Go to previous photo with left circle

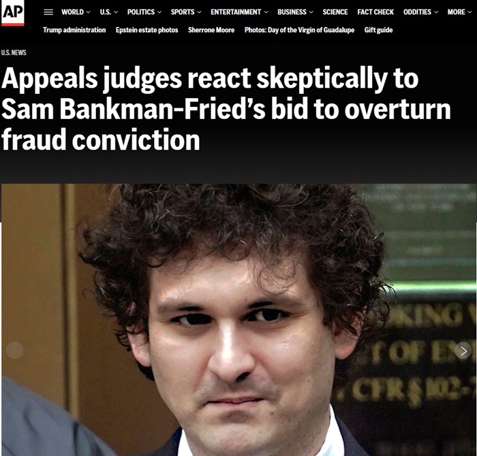(x=14, y=351)
